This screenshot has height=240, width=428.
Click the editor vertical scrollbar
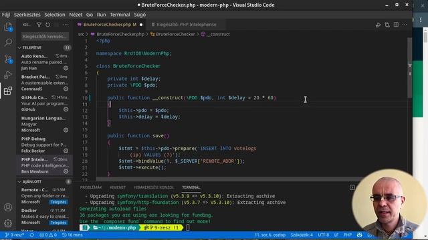coord(410,68)
